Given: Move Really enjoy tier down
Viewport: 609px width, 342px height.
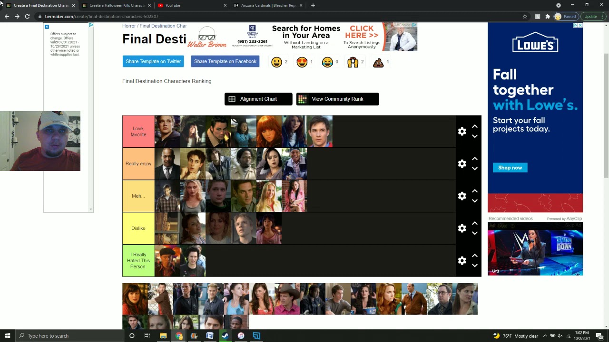Looking at the screenshot, I should pos(474,169).
